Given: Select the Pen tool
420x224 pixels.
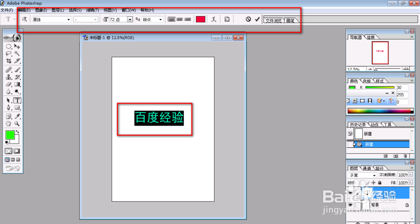Looking at the screenshot, I should (x=8, y=108).
